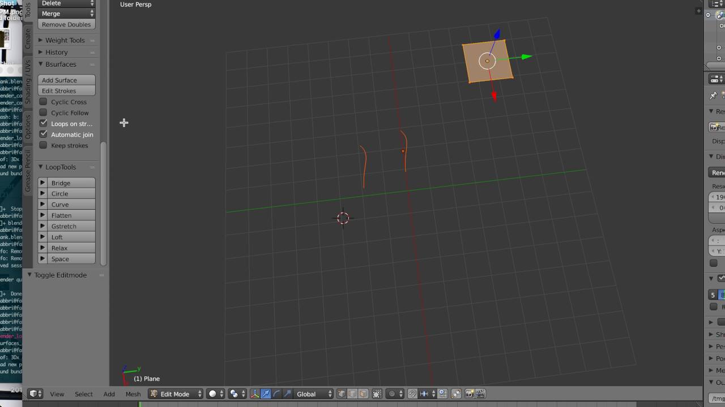This screenshot has width=725, height=407.
Task: Click the pin icon in Properties editor
Action: click(x=713, y=96)
